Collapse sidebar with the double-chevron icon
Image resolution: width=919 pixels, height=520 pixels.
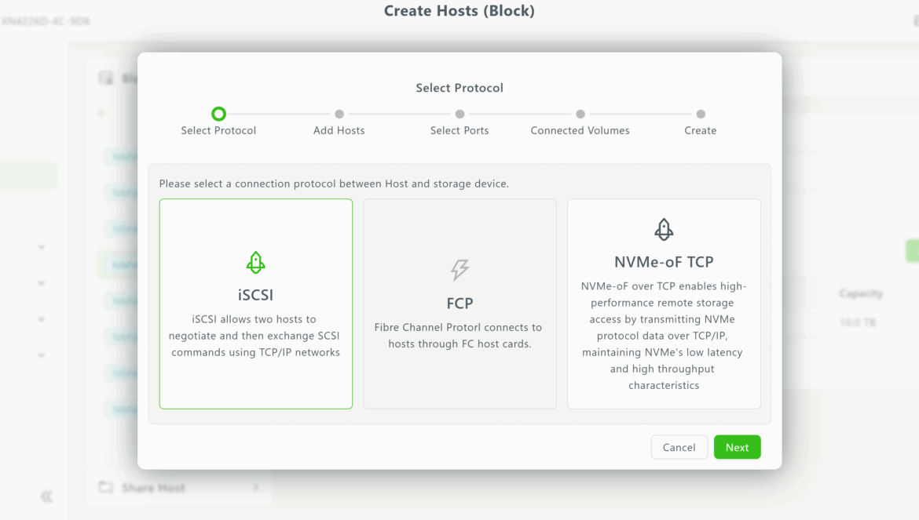[x=46, y=496]
